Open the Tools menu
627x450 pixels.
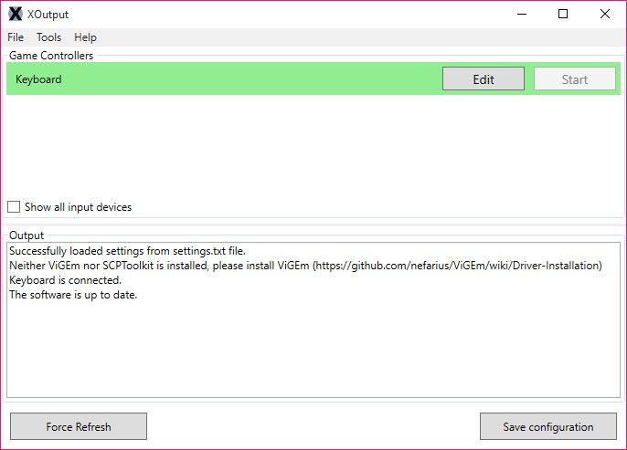[48, 37]
